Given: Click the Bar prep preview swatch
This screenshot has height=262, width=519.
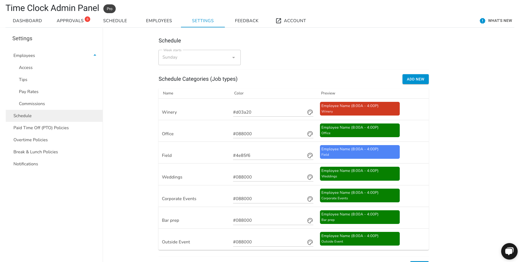Looking at the screenshot, I should click(360, 217).
